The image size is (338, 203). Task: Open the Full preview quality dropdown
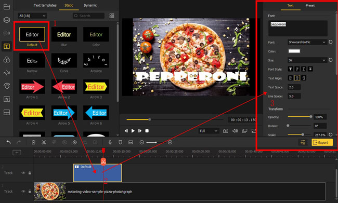click(x=209, y=131)
